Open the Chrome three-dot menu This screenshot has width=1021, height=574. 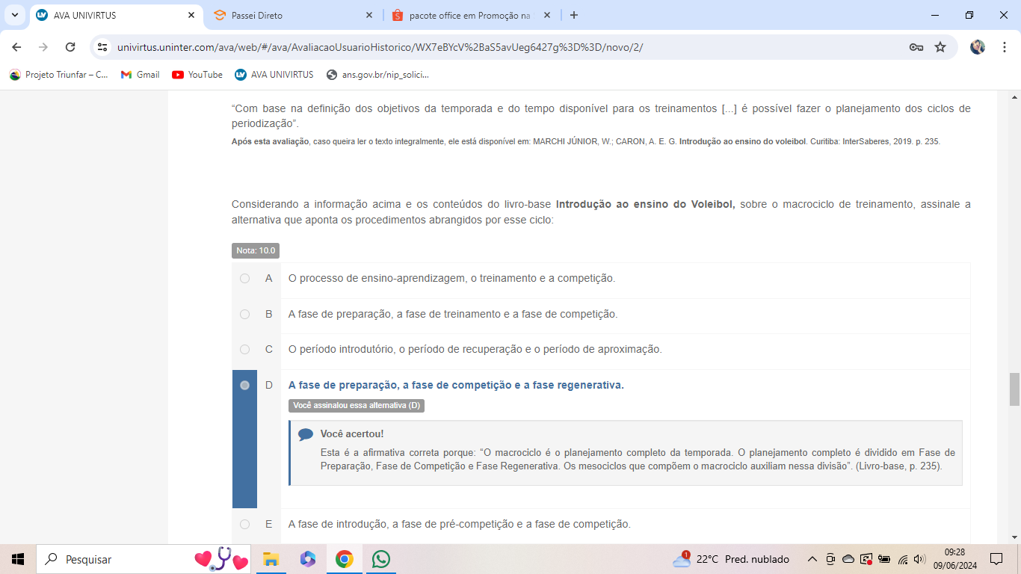pos(1005,47)
